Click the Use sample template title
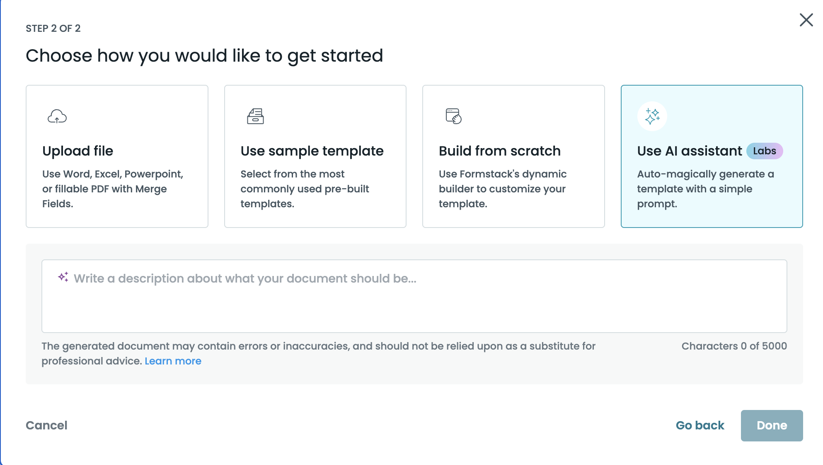The image size is (823, 465). (312, 151)
